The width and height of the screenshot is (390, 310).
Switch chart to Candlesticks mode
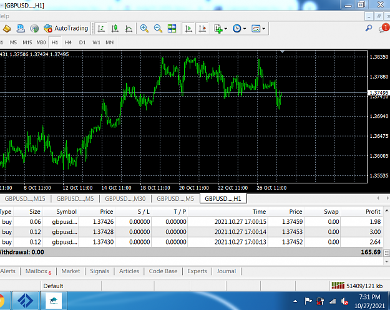(115, 29)
